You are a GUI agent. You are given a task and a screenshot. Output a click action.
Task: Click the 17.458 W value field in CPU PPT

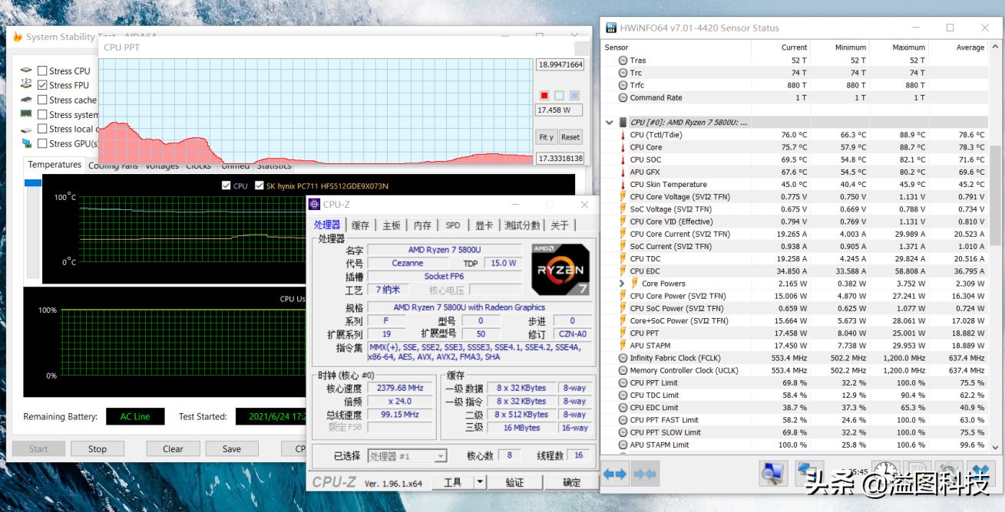[560, 110]
